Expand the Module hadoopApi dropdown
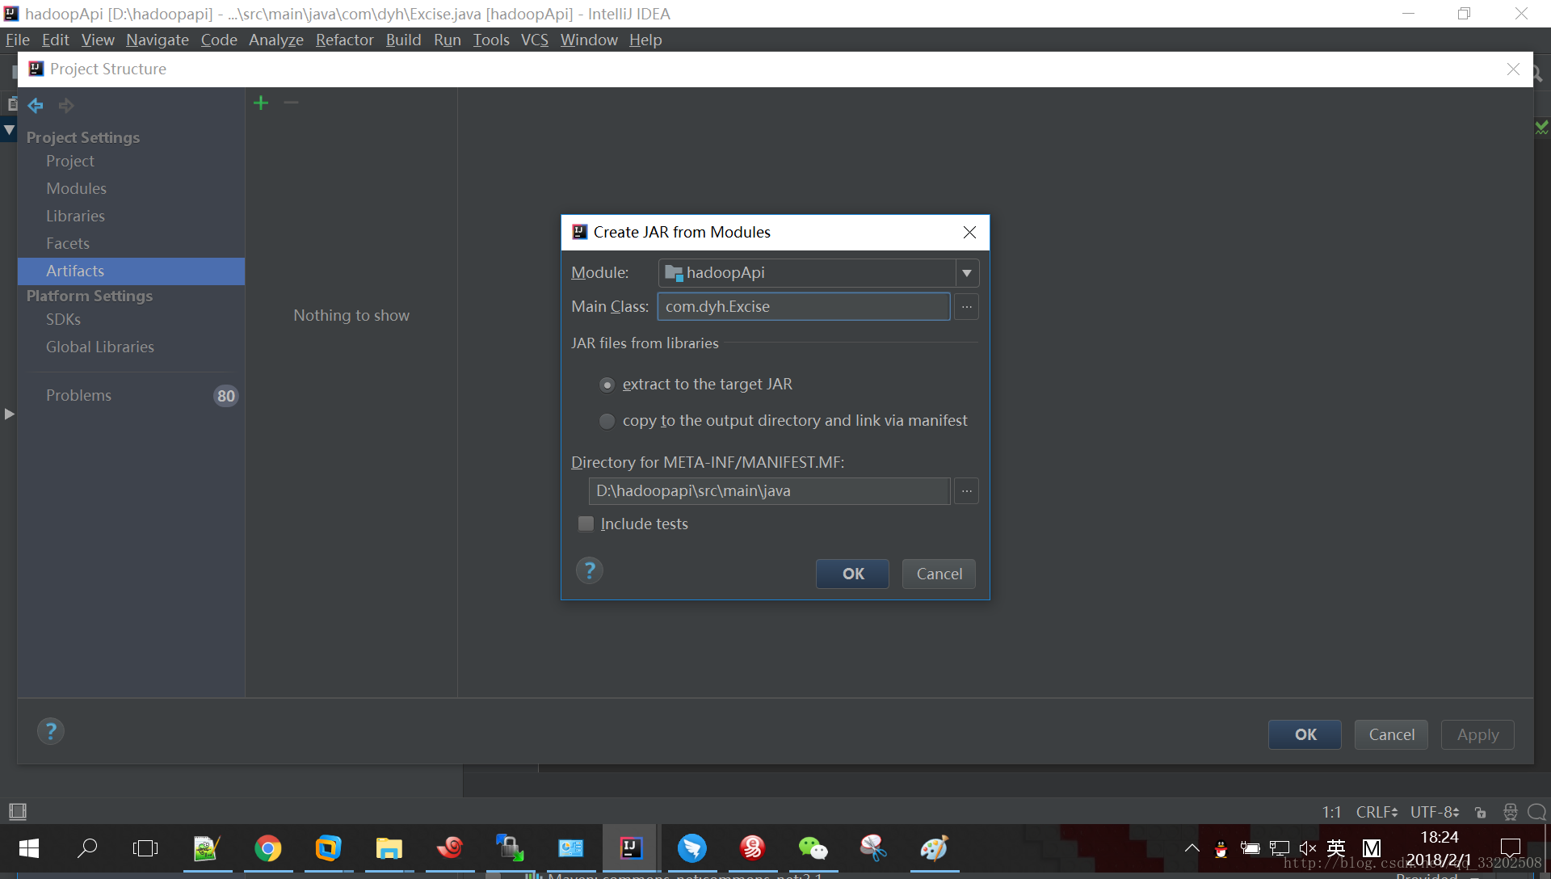 point(966,273)
